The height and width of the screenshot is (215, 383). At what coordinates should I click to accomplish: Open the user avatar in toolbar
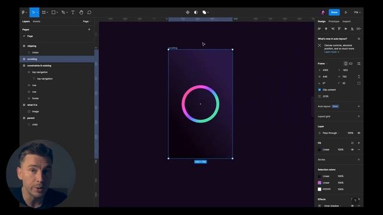(x=323, y=13)
